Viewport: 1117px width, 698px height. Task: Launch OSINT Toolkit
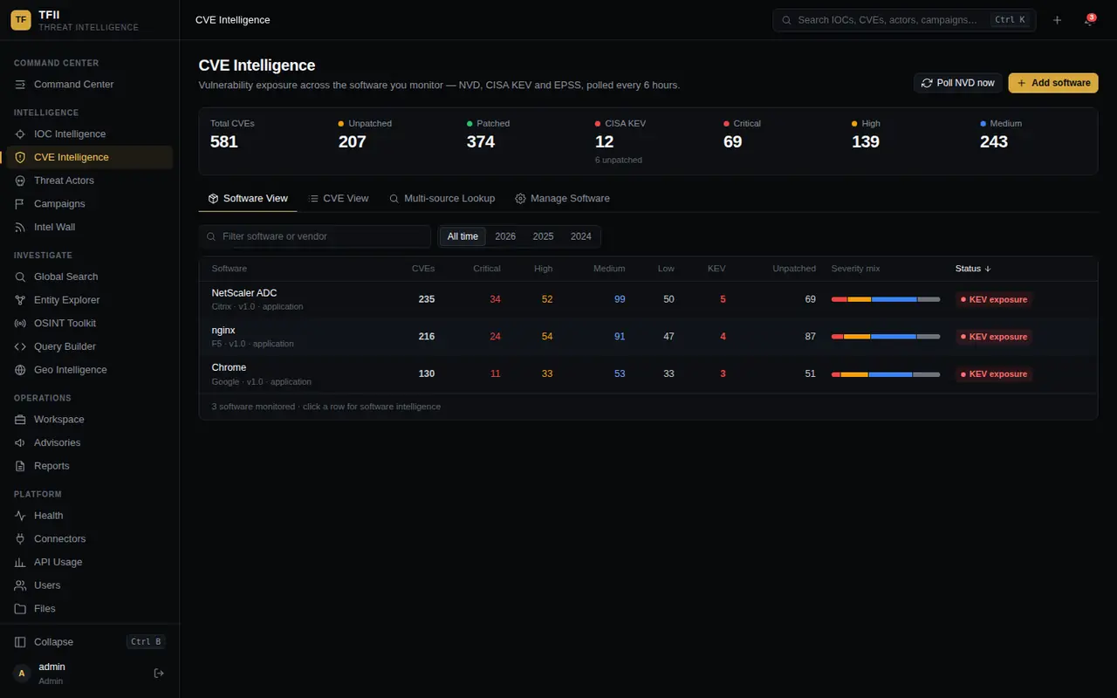(89, 324)
